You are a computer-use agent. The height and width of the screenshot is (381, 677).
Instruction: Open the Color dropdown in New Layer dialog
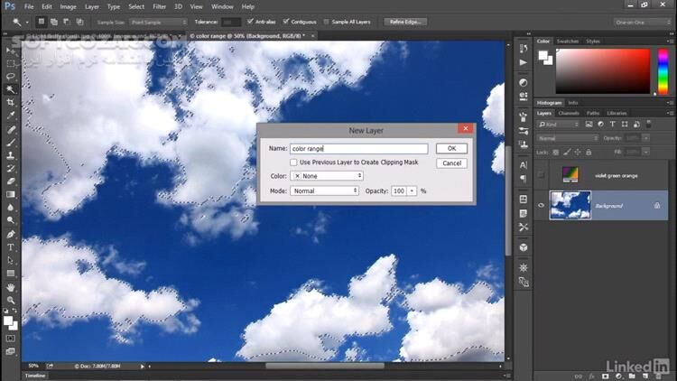click(x=327, y=176)
